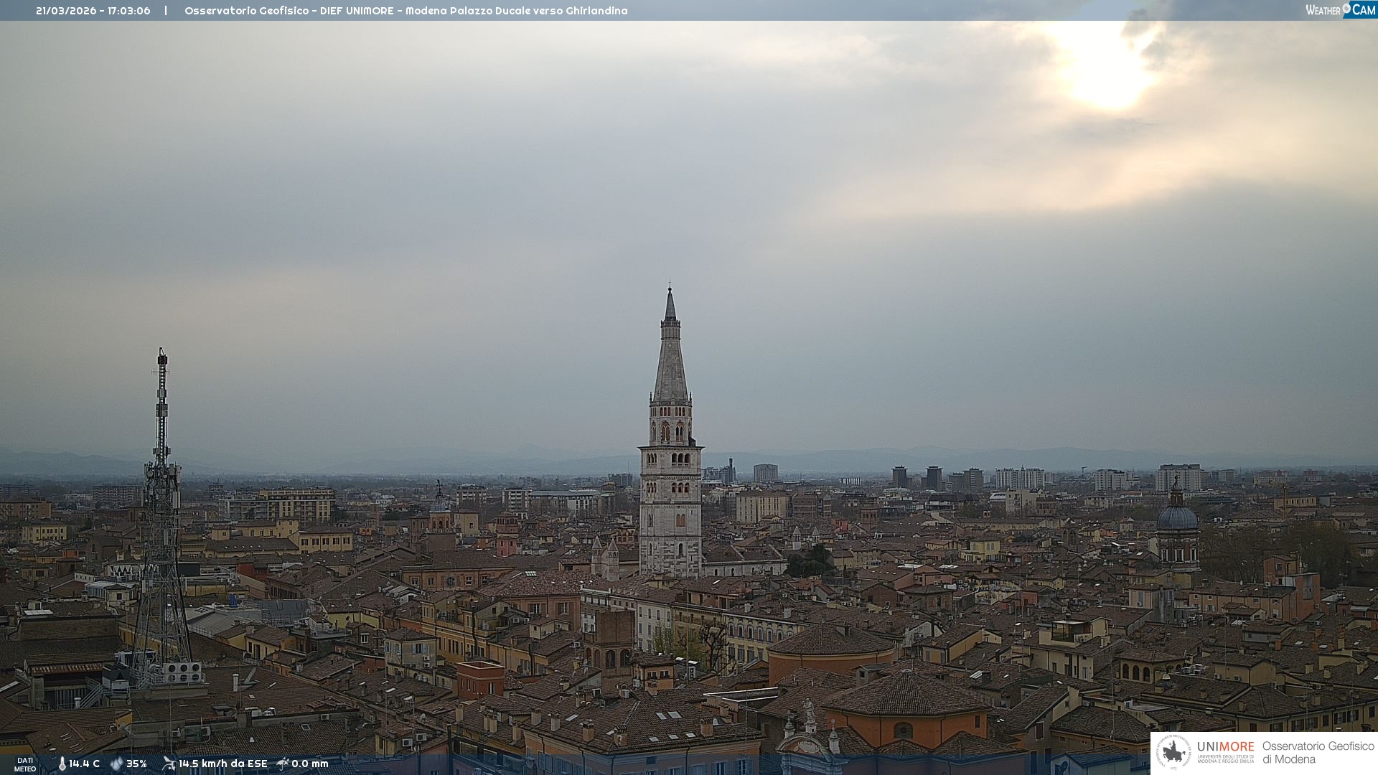Viewport: 1378px width, 775px height.
Task: Click the wind anemometer icon
Action: tap(169, 764)
